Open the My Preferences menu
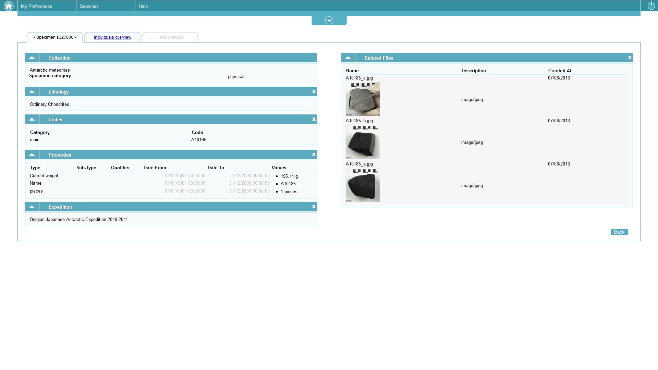Image resolution: width=658 pixels, height=370 pixels. (36, 6)
